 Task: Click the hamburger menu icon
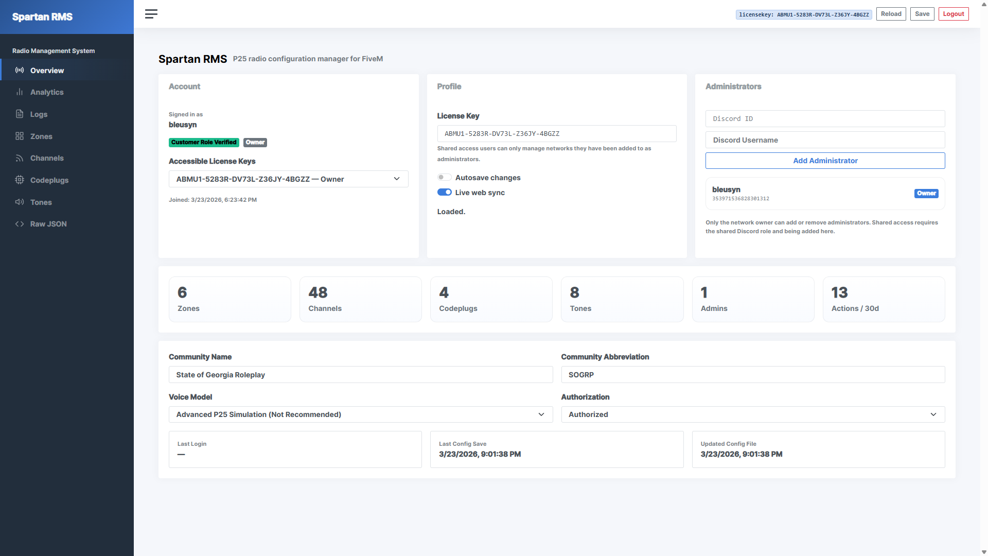point(151,14)
